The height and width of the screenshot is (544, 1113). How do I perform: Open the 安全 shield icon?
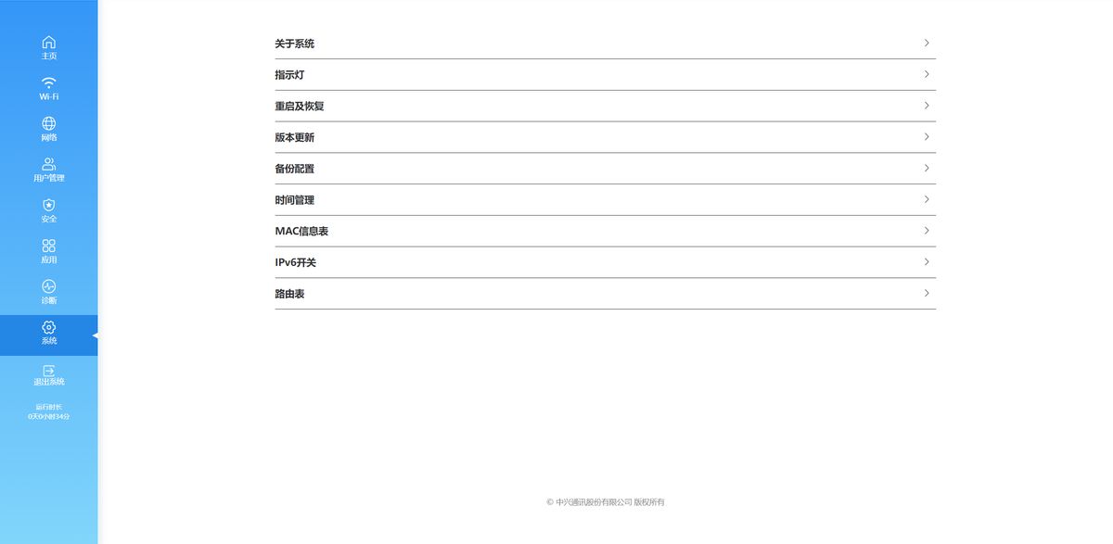tap(49, 205)
